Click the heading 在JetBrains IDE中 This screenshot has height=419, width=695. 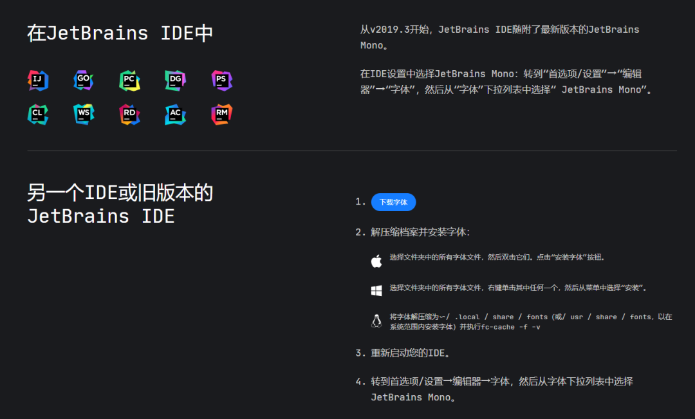[x=120, y=33]
